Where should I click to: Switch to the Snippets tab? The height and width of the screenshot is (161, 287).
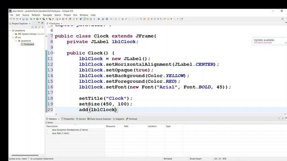coord(118,119)
